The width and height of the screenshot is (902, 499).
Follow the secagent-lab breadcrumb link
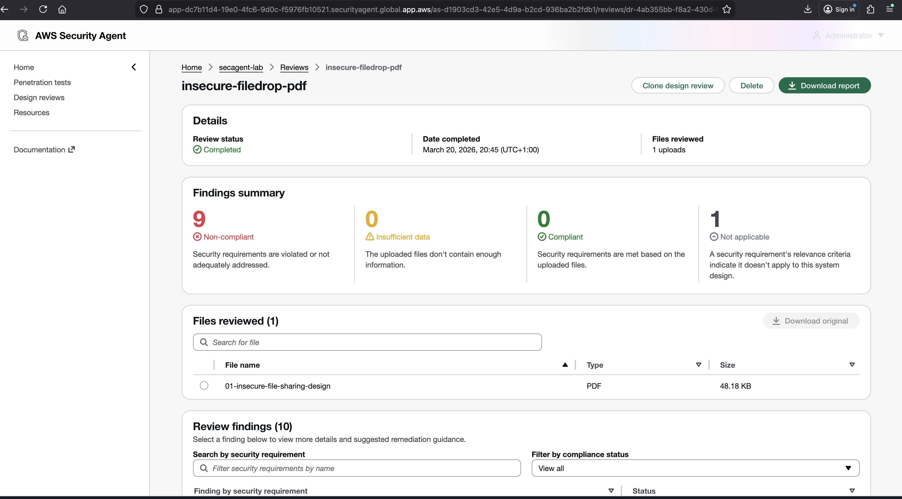coord(241,67)
